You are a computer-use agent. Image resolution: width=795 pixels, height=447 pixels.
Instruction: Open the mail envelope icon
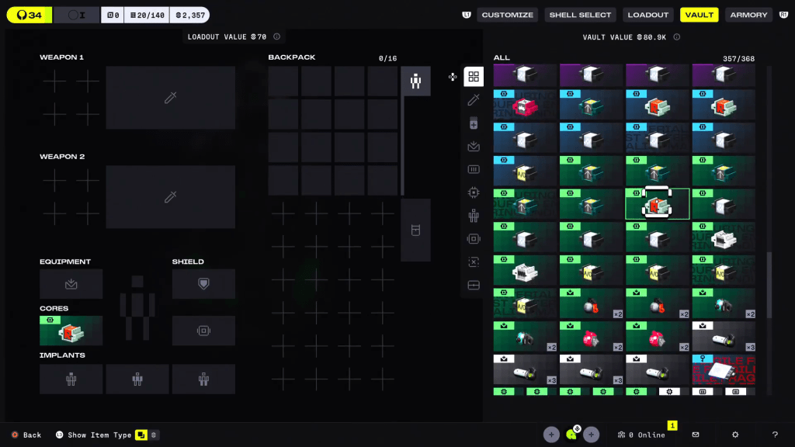point(696,435)
